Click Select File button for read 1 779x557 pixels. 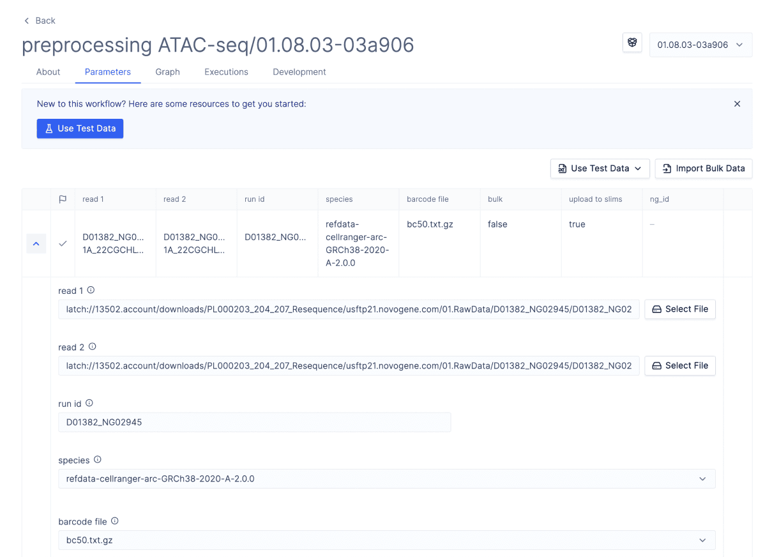point(680,309)
